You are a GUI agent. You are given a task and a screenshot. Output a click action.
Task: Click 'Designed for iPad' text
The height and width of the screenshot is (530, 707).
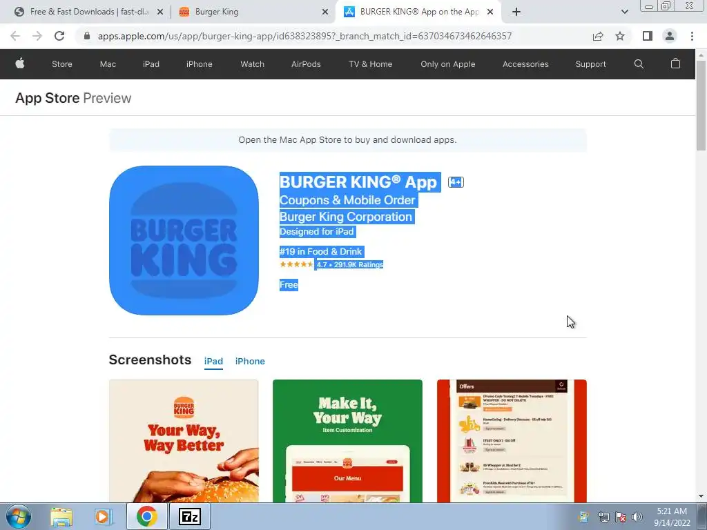pos(316,232)
